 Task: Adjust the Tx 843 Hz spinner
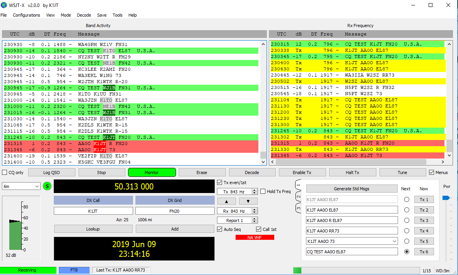[x=255, y=191]
